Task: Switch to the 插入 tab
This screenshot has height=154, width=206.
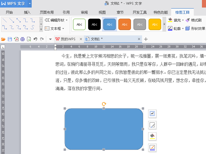Action: [x=27, y=12]
